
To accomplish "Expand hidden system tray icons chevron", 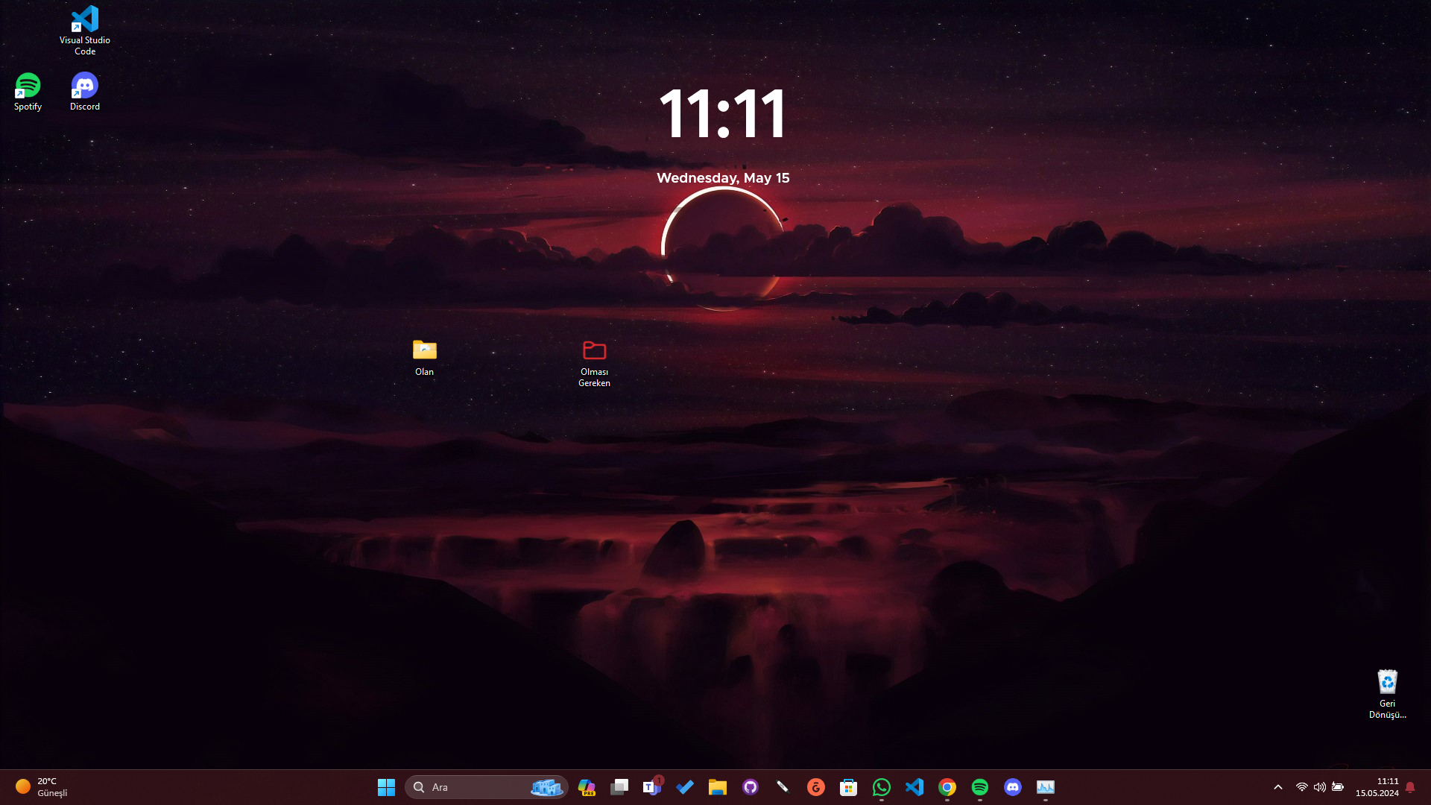I will click(x=1278, y=787).
